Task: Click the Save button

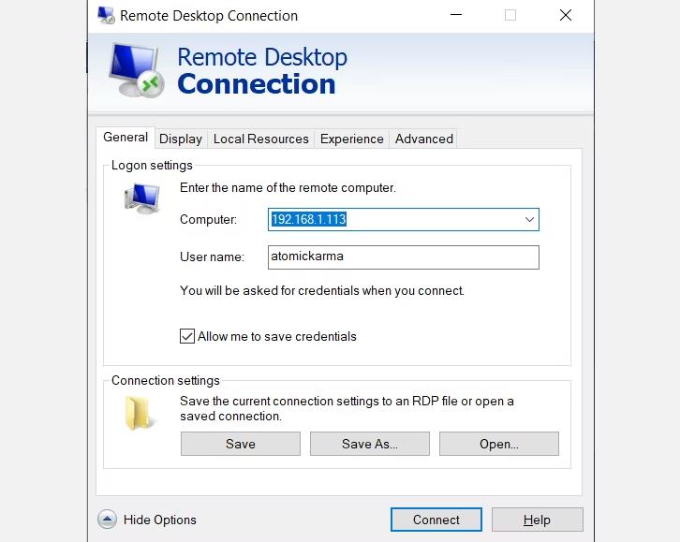Action: pos(241,444)
